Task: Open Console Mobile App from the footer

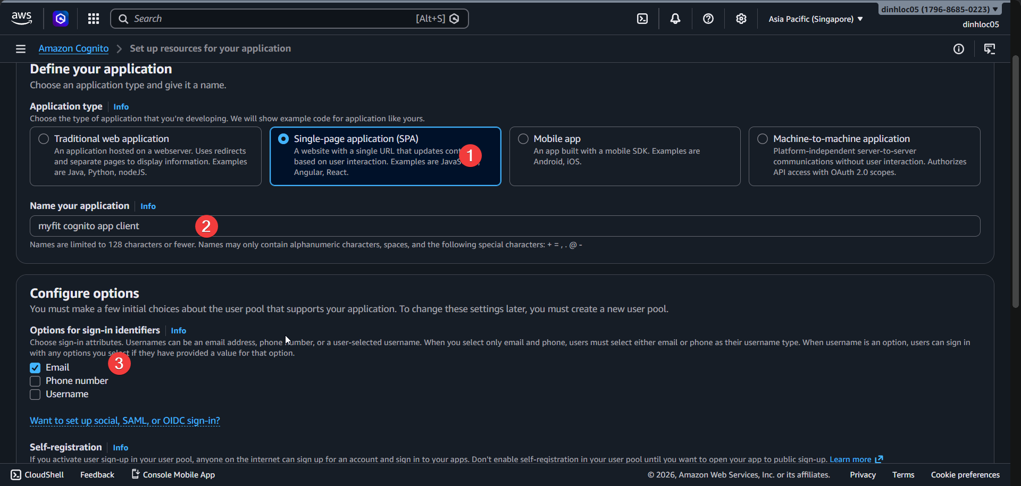Action: 173,474
